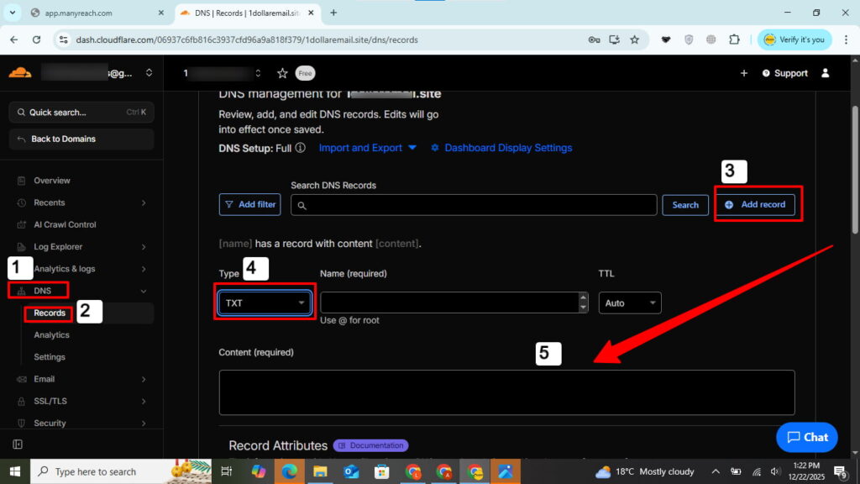The height and width of the screenshot is (484, 860).
Task: Click the Add record button
Action: pos(755,204)
